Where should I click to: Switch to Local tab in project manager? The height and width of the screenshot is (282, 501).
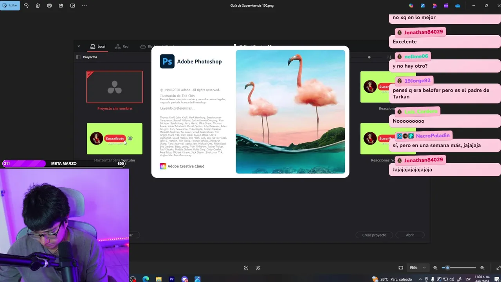[98, 46]
